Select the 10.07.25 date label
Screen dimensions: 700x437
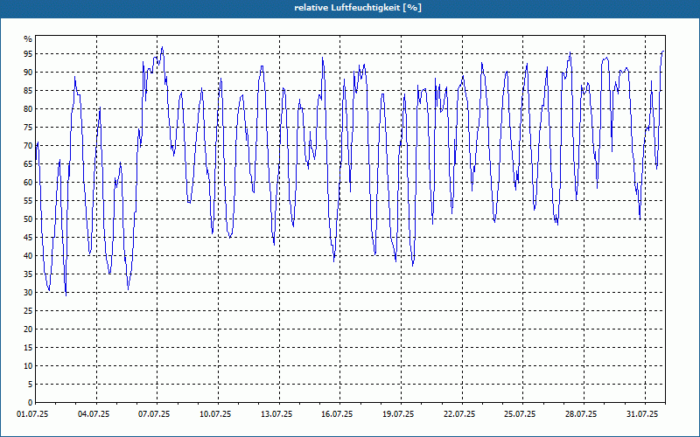215,414
